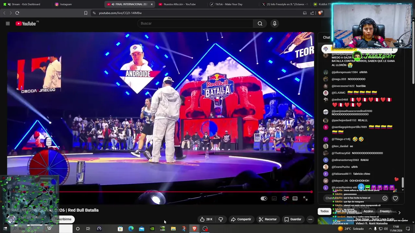Image resolution: width=415 pixels, height=233 pixels.
Task: Open more actions three-dot menu below the video
Action: (x=310, y=219)
